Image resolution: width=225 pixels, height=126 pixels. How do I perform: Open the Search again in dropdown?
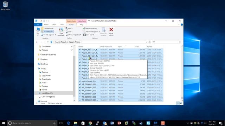pos(49,35)
